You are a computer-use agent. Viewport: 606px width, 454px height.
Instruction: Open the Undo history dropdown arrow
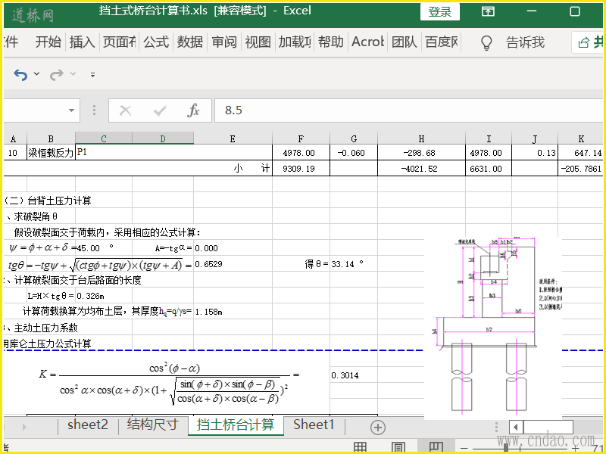[36, 73]
